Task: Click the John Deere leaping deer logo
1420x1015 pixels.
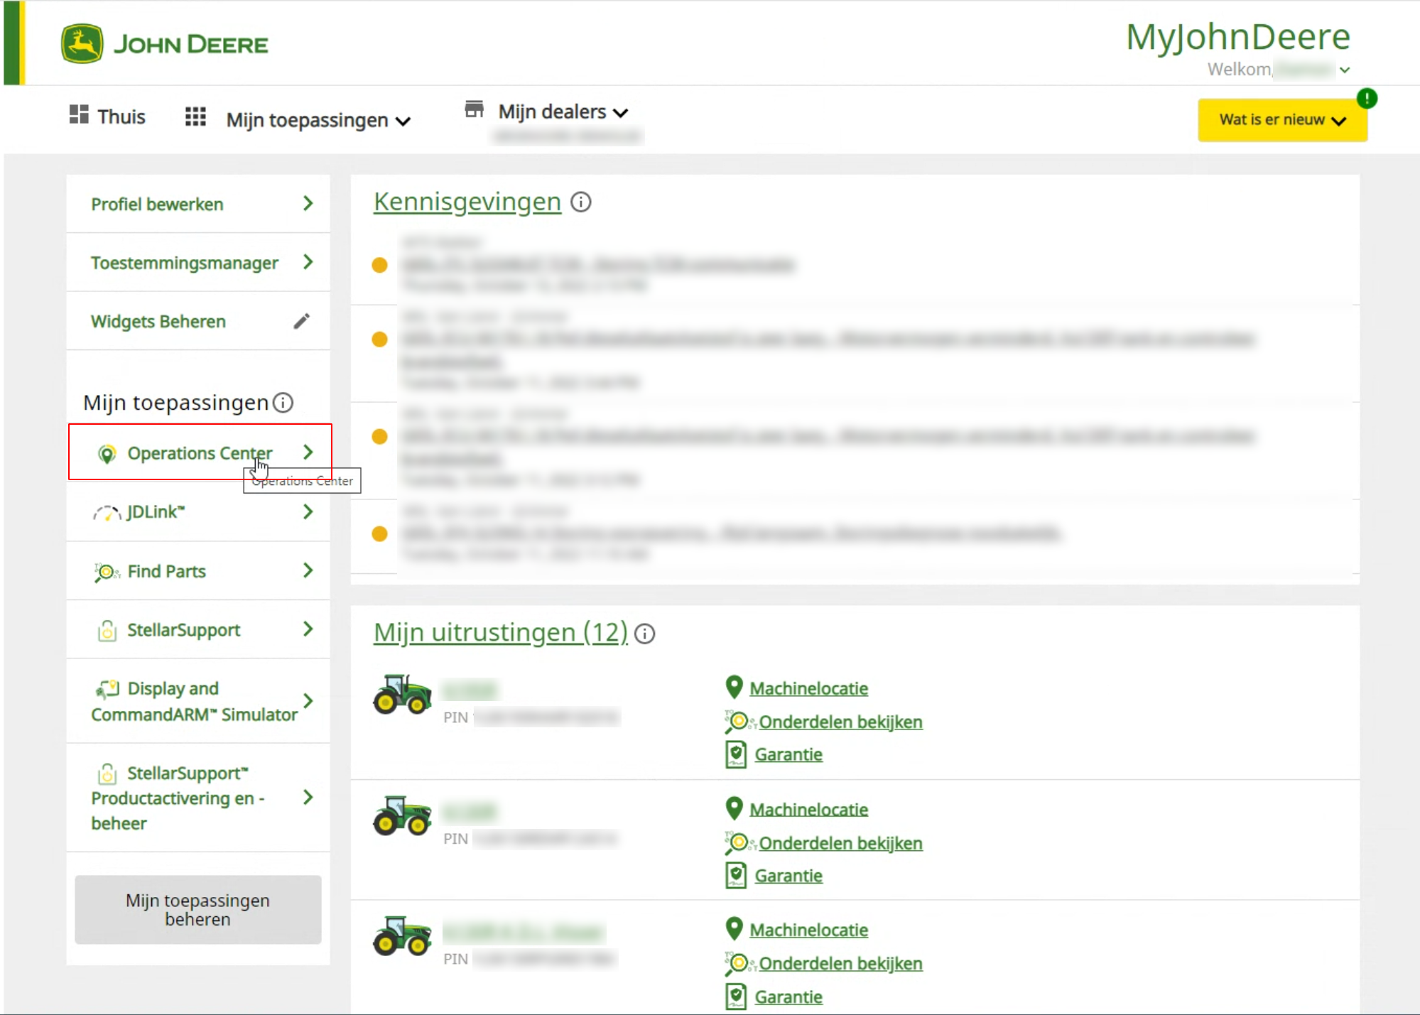Action: pyautogui.click(x=82, y=44)
